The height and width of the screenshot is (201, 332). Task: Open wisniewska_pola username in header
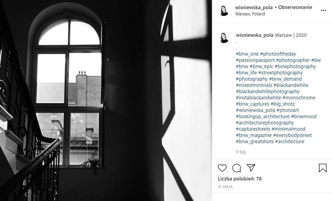(x=254, y=7)
